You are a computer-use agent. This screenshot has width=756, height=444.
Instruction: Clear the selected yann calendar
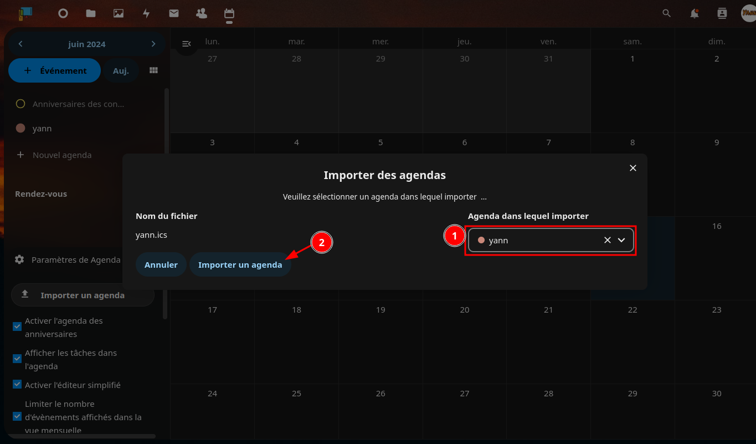(x=607, y=240)
